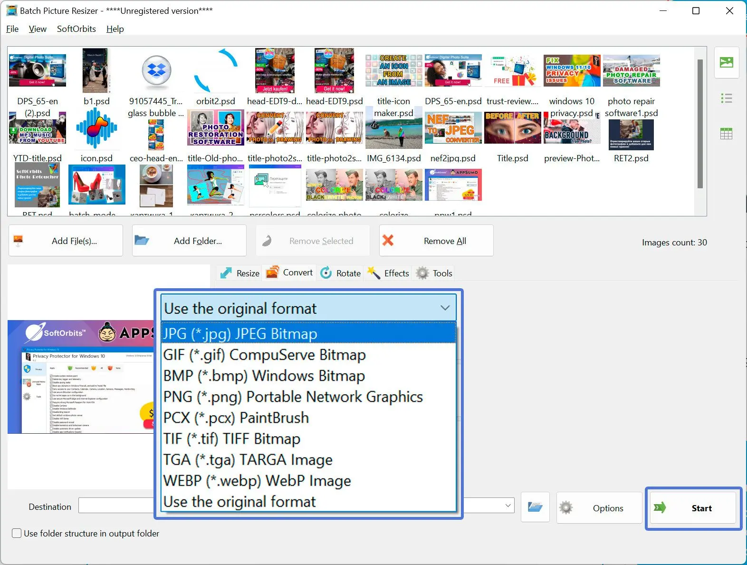Choose Use the original format in list

coord(308,501)
